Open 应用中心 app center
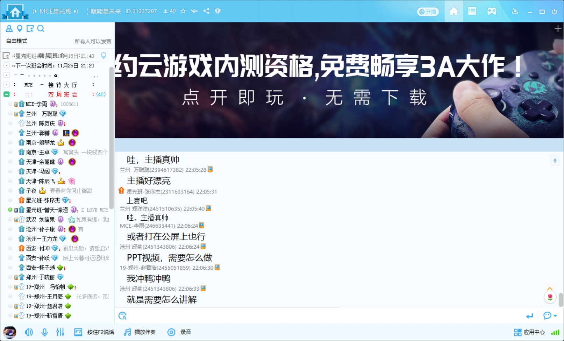564x341 pixels. [529, 332]
